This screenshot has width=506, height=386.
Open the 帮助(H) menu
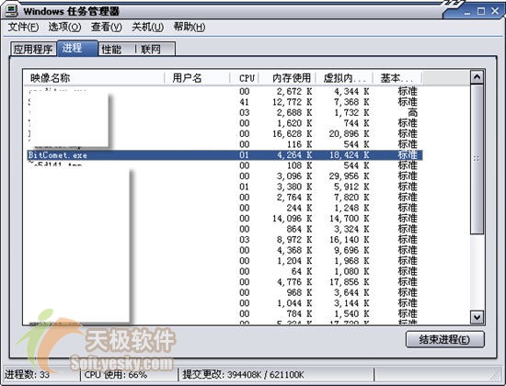point(190,27)
